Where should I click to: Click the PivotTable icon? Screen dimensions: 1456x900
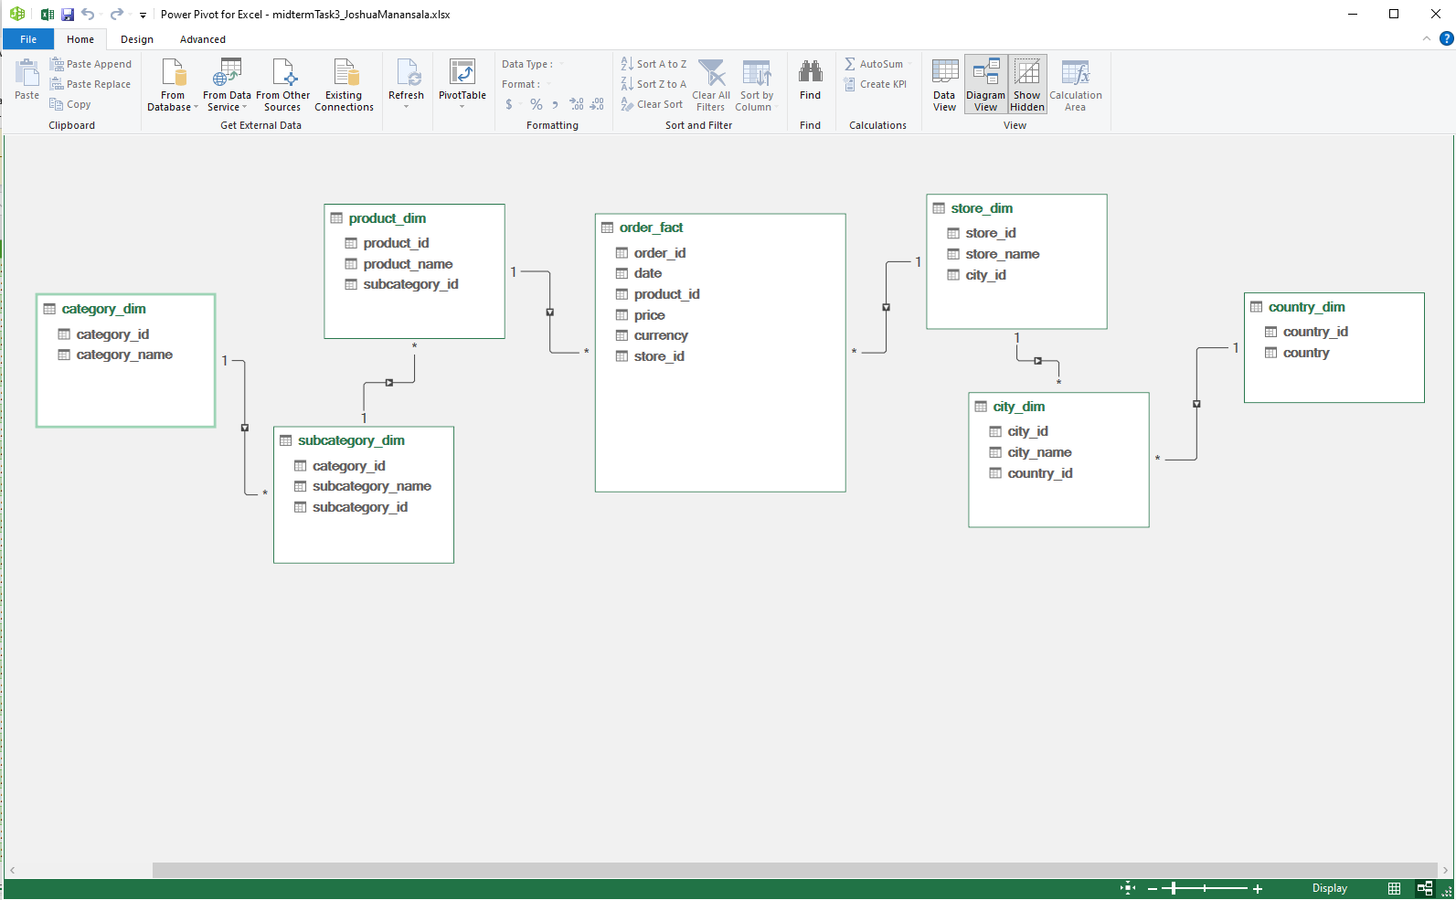[462, 74]
